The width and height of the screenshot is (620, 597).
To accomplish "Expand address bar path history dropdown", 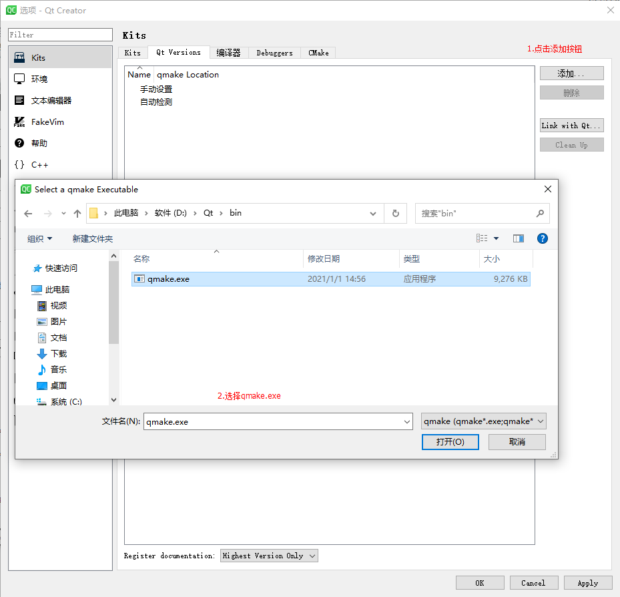I will pyautogui.click(x=373, y=214).
